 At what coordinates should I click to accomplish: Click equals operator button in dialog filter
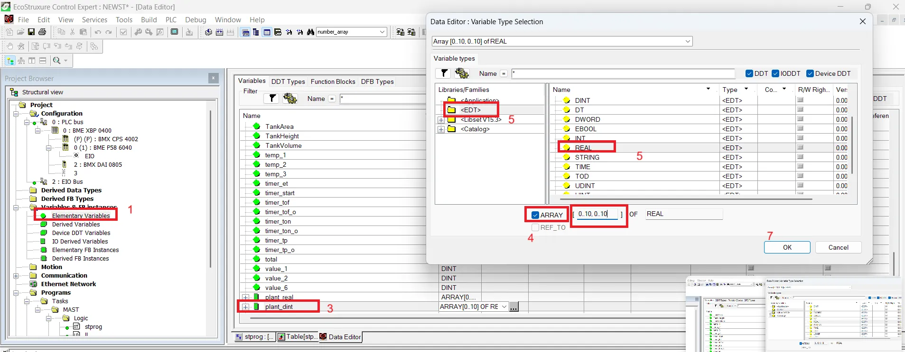tap(504, 73)
